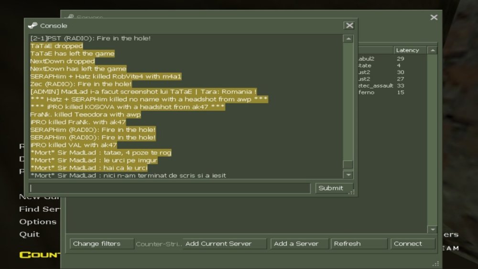Click 'killed no name with a headshot' line
The height and width of the screenshot is (269, 478).
point(149,99)
